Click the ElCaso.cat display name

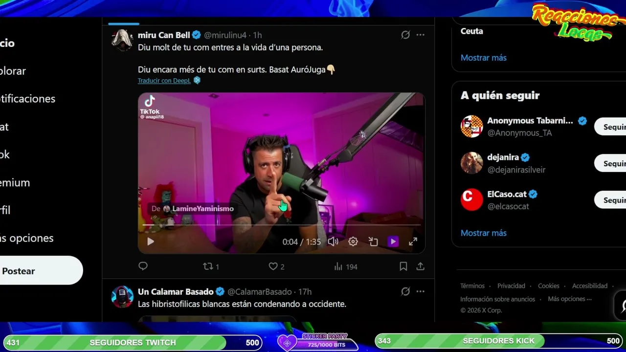point(507,194)
